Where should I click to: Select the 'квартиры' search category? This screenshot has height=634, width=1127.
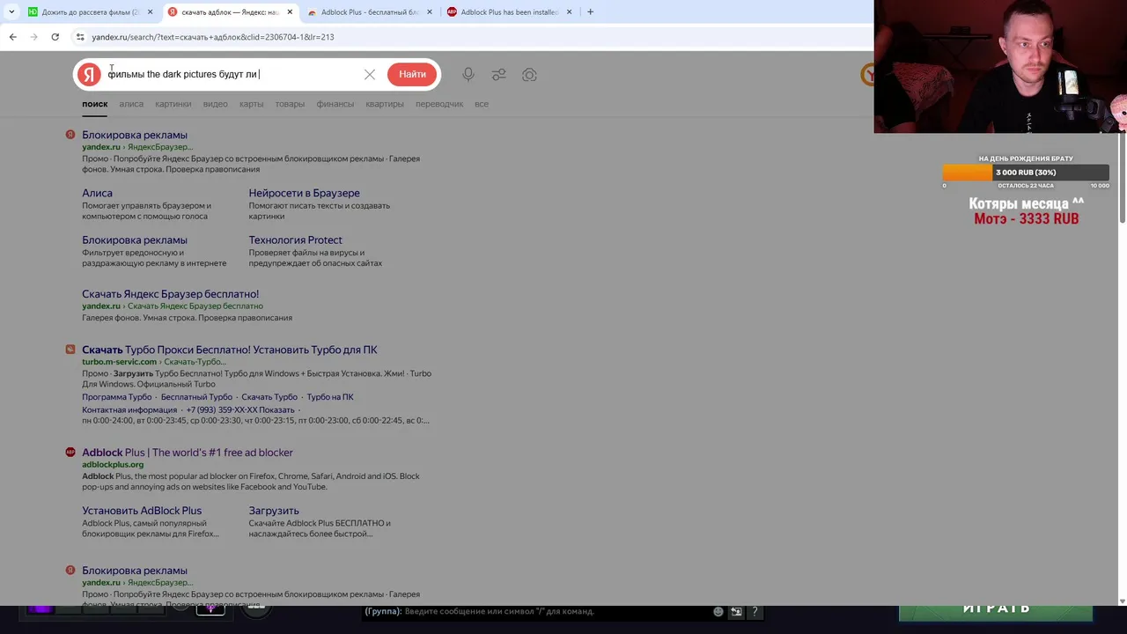click(385, 104)
